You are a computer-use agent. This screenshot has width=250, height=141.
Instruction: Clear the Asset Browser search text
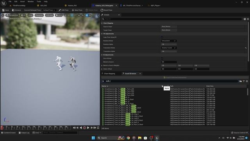[x=103, y=81]
